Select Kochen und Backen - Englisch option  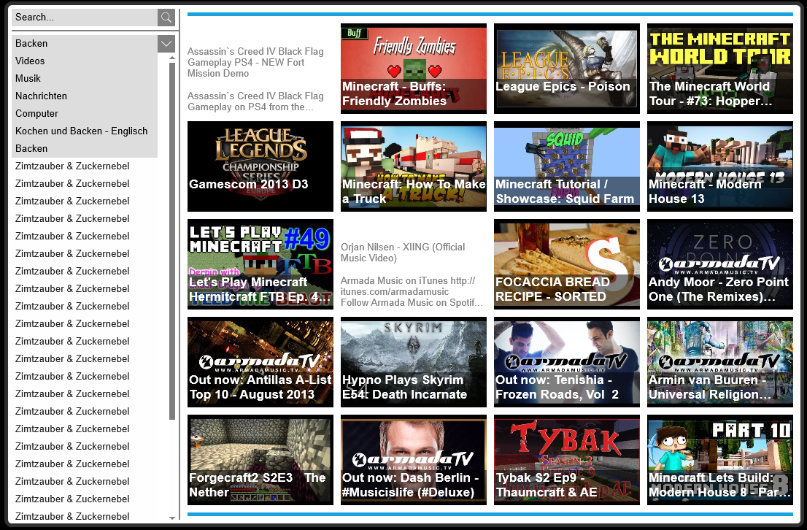pyautogui.click(x=85, y=131)
